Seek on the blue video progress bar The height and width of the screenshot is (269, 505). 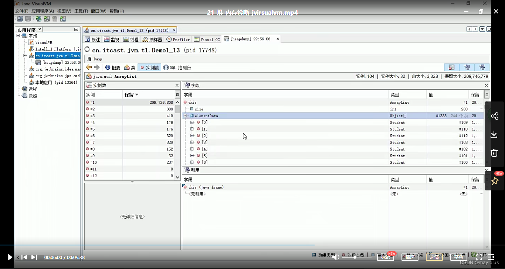click(x=253, y=245)
